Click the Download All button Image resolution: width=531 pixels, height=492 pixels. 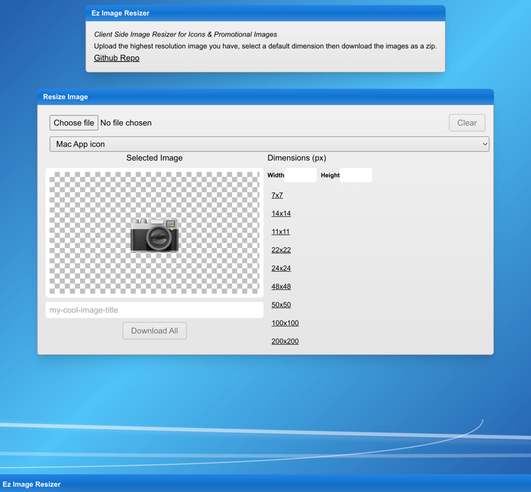click(154, 331)
